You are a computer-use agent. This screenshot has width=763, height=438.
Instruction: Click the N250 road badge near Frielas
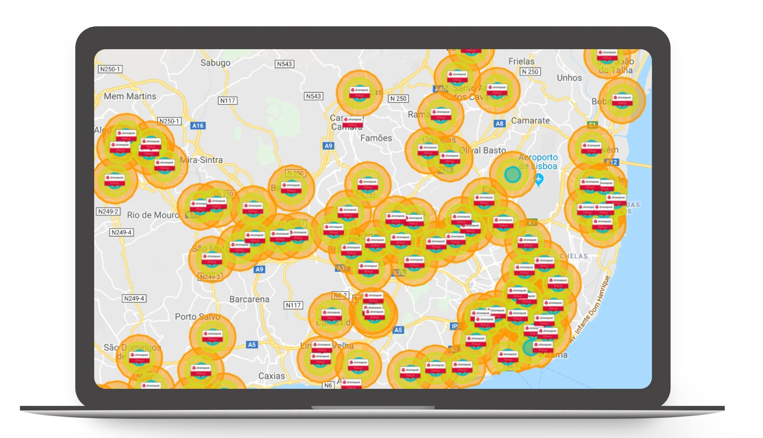click(531, 71)
